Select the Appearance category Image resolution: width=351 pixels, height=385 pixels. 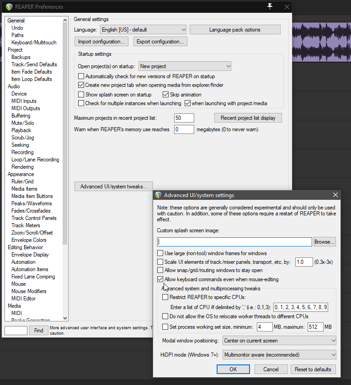(x=21, y=174)
